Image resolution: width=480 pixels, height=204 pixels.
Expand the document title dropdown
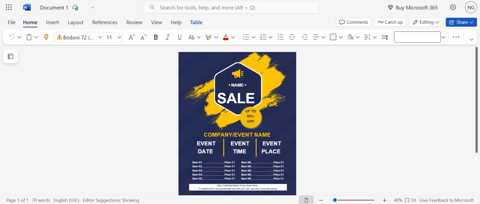tap(92, 7)
